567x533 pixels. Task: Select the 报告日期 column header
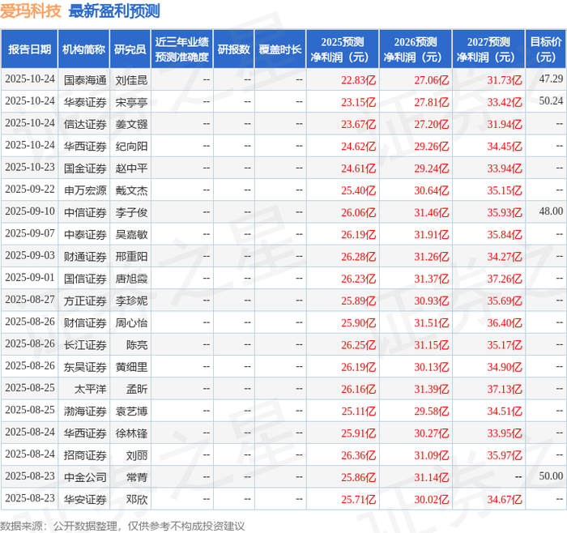point(29,49)
